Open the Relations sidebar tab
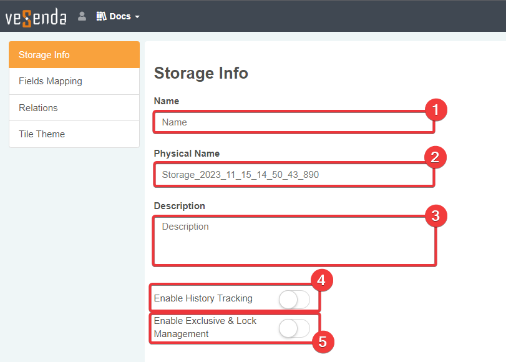506x362 pixels. click(x=74, y=108)
